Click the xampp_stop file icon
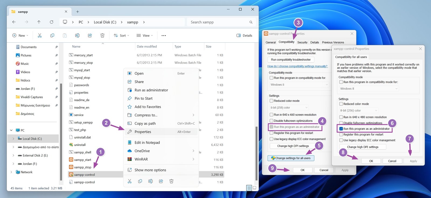431x198 pixels. point(71,167)
